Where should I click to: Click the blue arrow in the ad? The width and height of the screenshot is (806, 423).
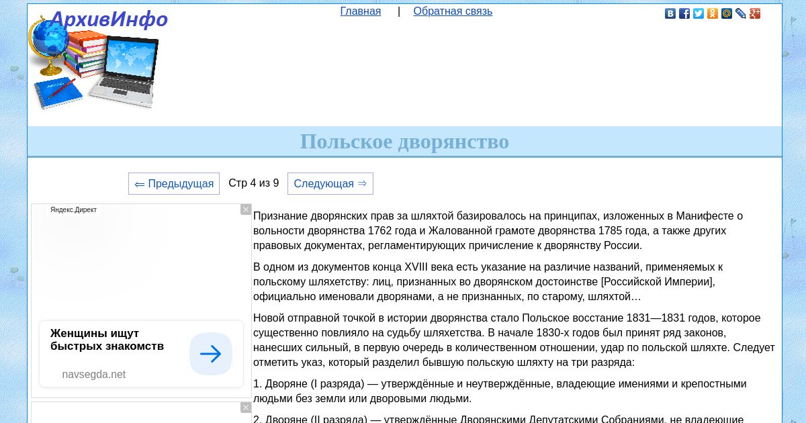[x=211, y=354]
